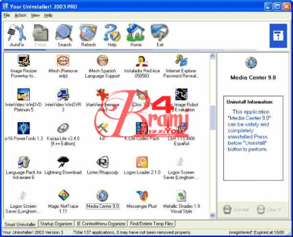Select InterVideo WinDVR 3 icon
293x237 pixels.
[x=63, y=94]
